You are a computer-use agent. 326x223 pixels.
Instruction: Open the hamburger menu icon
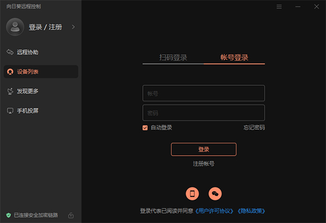[279, 7]
